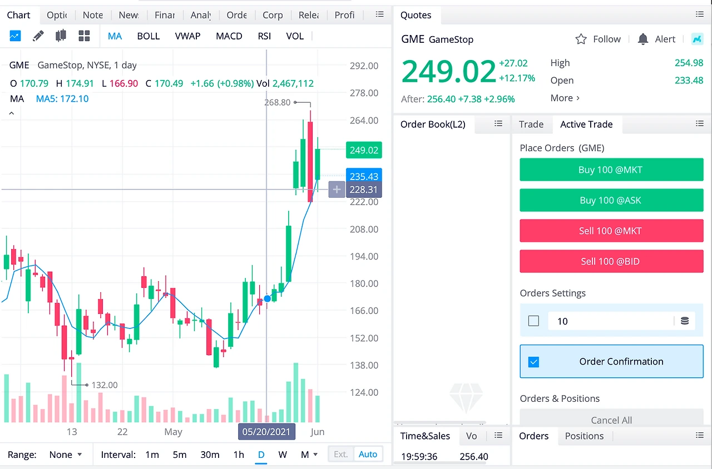Expand More quote details

(565, 98)
